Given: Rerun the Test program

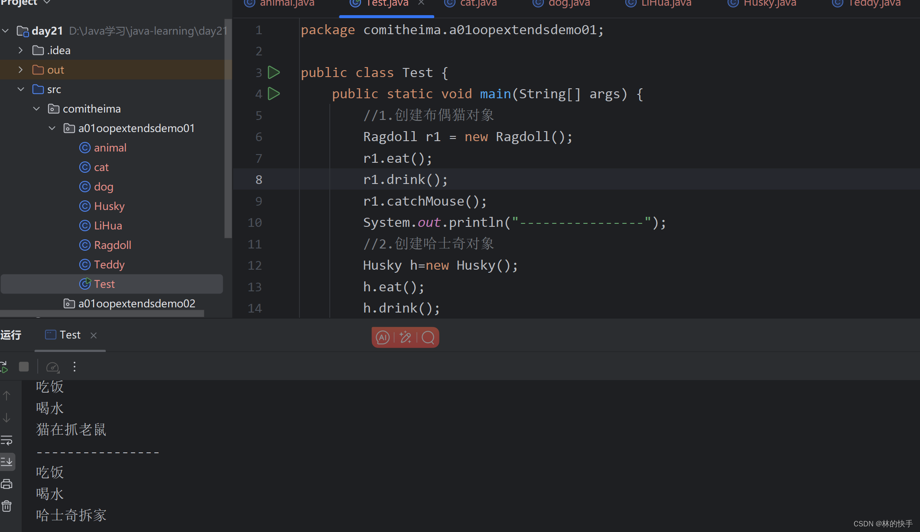Looking at the screenshot, I should 5,366.
